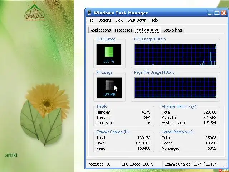The width and height of the screenshot is (229, 172).
Task: Click System Cache value 191924
Action: point(210,123)
